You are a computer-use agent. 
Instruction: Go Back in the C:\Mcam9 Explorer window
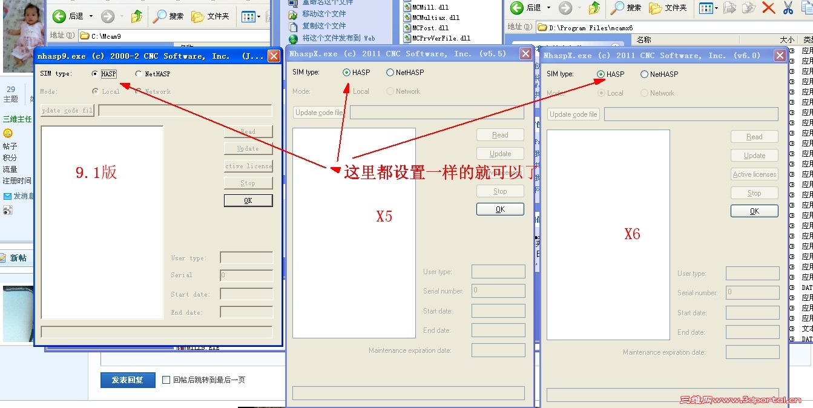click(59, 16)
